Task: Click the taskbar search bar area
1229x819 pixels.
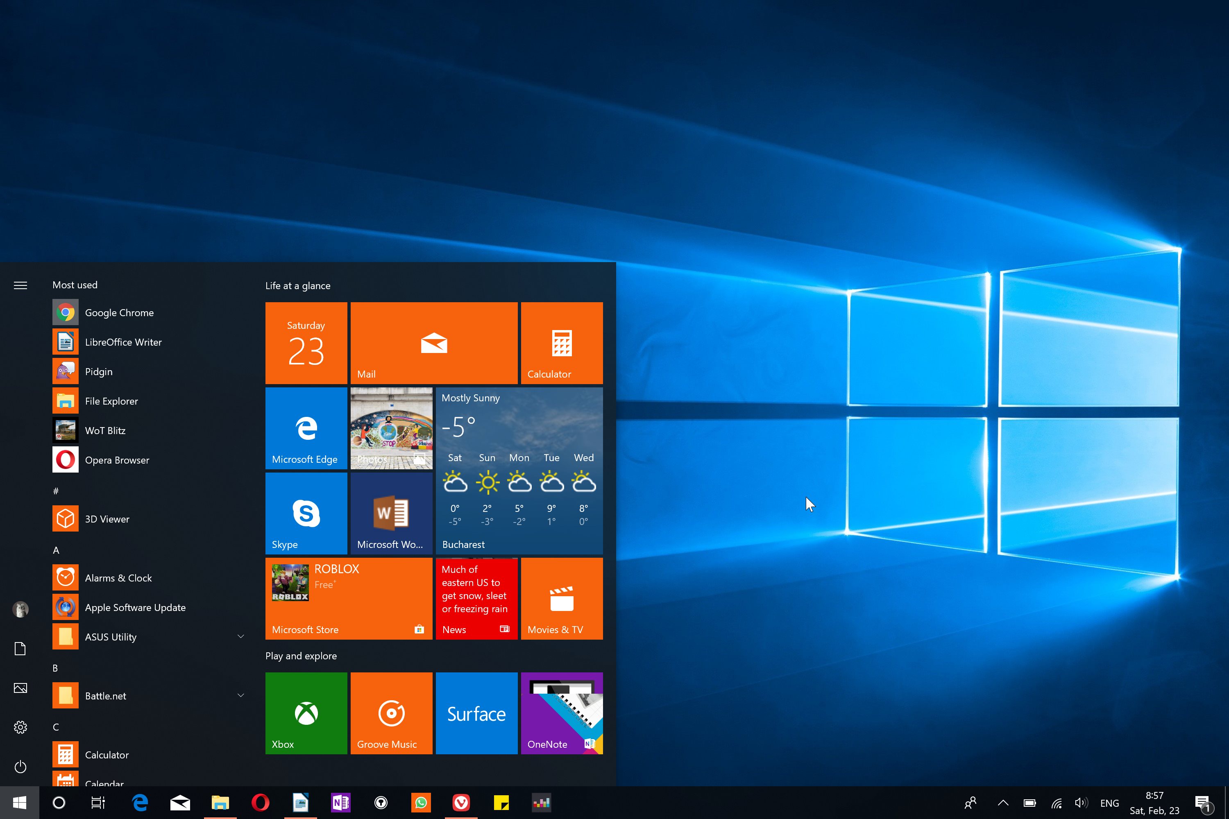Action: pos(59,803)
